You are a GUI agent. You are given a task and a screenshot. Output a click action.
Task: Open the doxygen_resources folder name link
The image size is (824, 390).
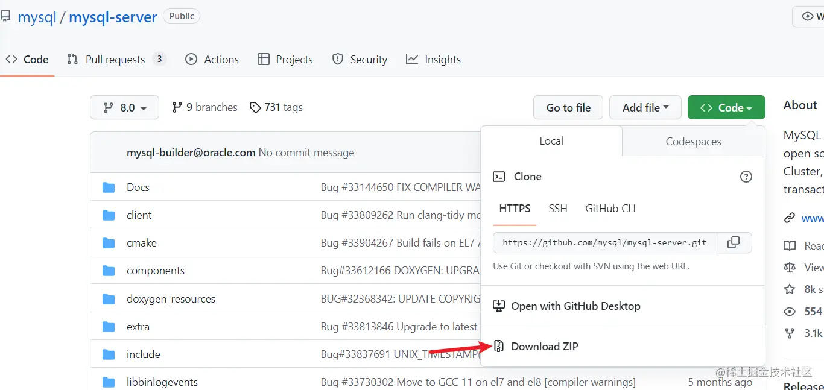point(171,299)
